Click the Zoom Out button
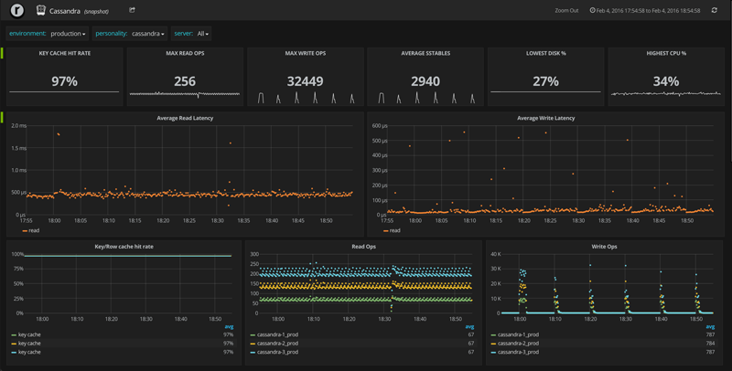The width and height of the screenshot is (732, 371). 566,10
